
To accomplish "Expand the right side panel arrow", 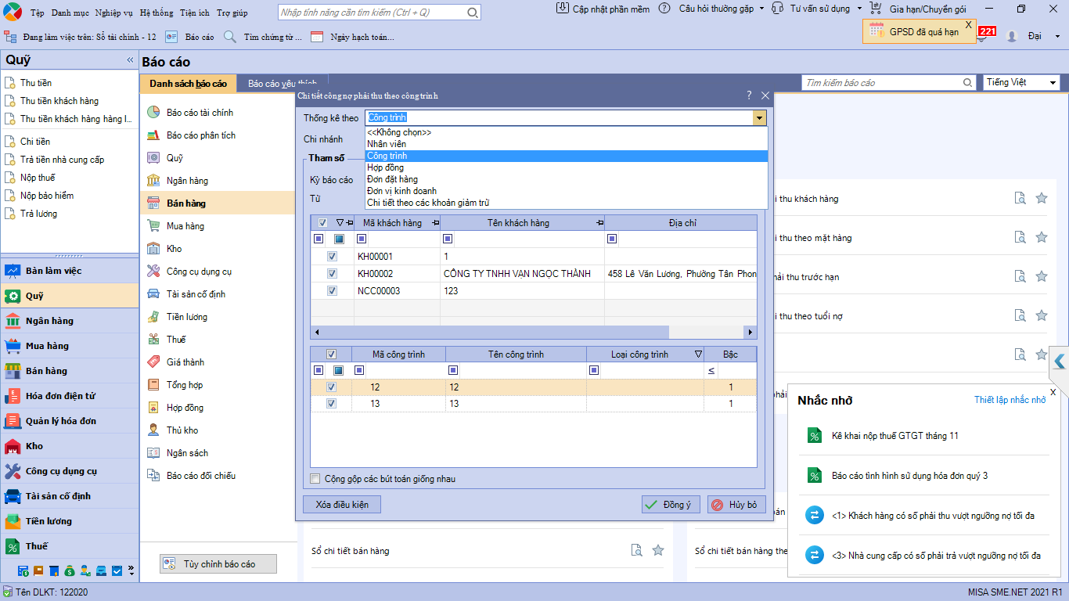I will pyautogui.click(x=1059, y=361).
